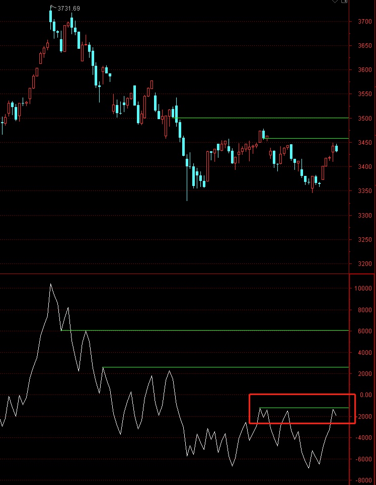The width and height of the screenshot is (376, 485).
Task: Click the 8000 indicator axis label
Action: click(x=364, y=310)
